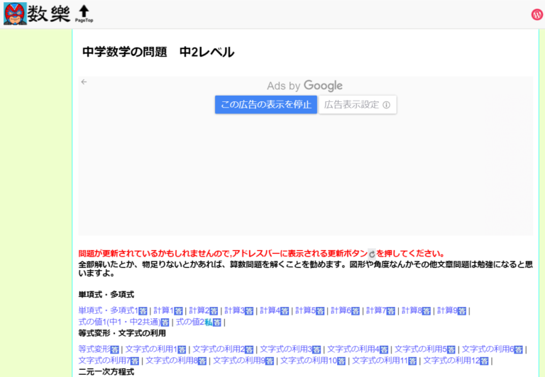Open the 単項式・多項式1 problem link
This screenshot has width=545, height=377.
tap(109, 310)
